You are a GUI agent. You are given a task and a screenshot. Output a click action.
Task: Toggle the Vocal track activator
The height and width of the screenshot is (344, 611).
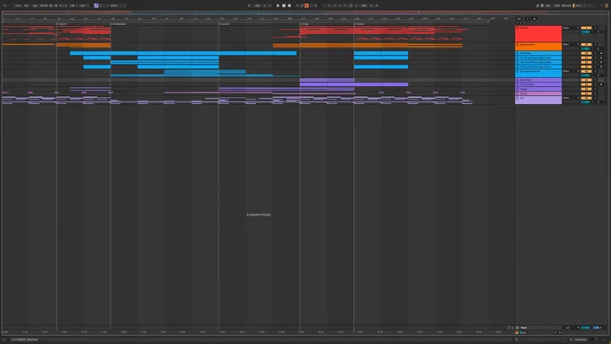click(x=587, y=93)
